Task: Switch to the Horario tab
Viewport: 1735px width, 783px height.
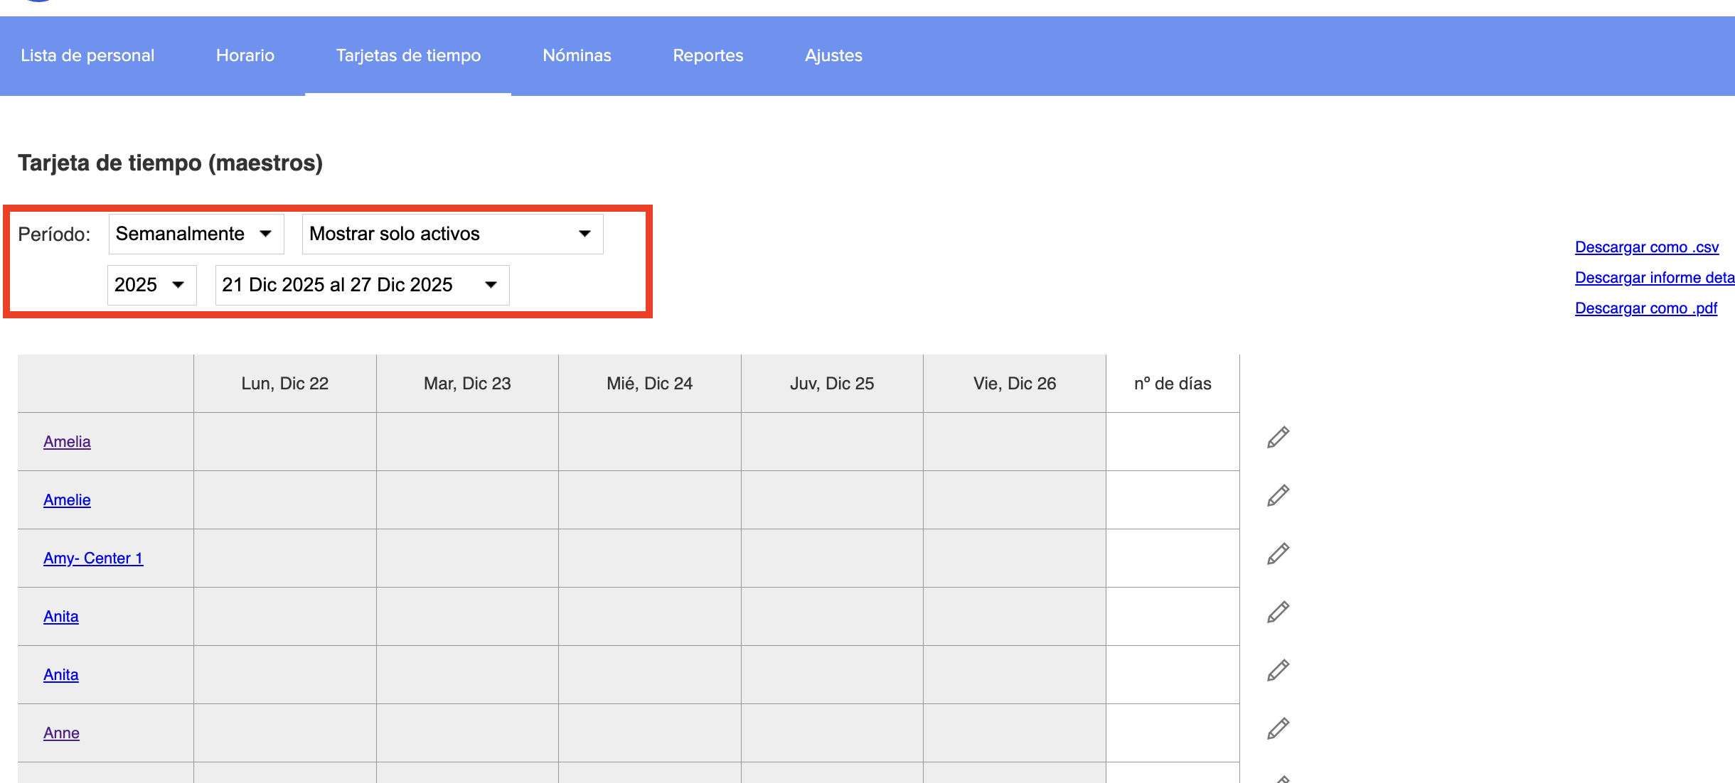Action: (245, 55)
